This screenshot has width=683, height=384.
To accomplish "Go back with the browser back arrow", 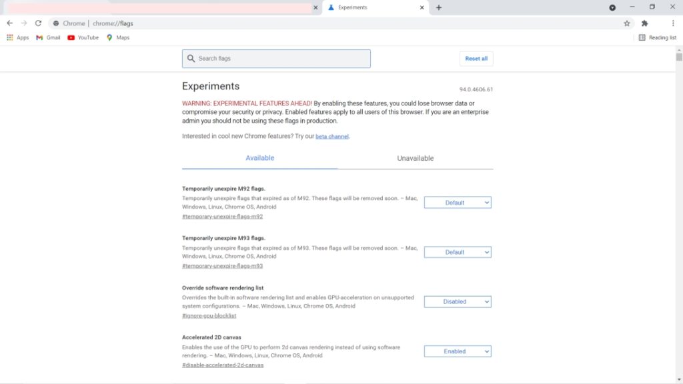I will [x=9, y=23].
